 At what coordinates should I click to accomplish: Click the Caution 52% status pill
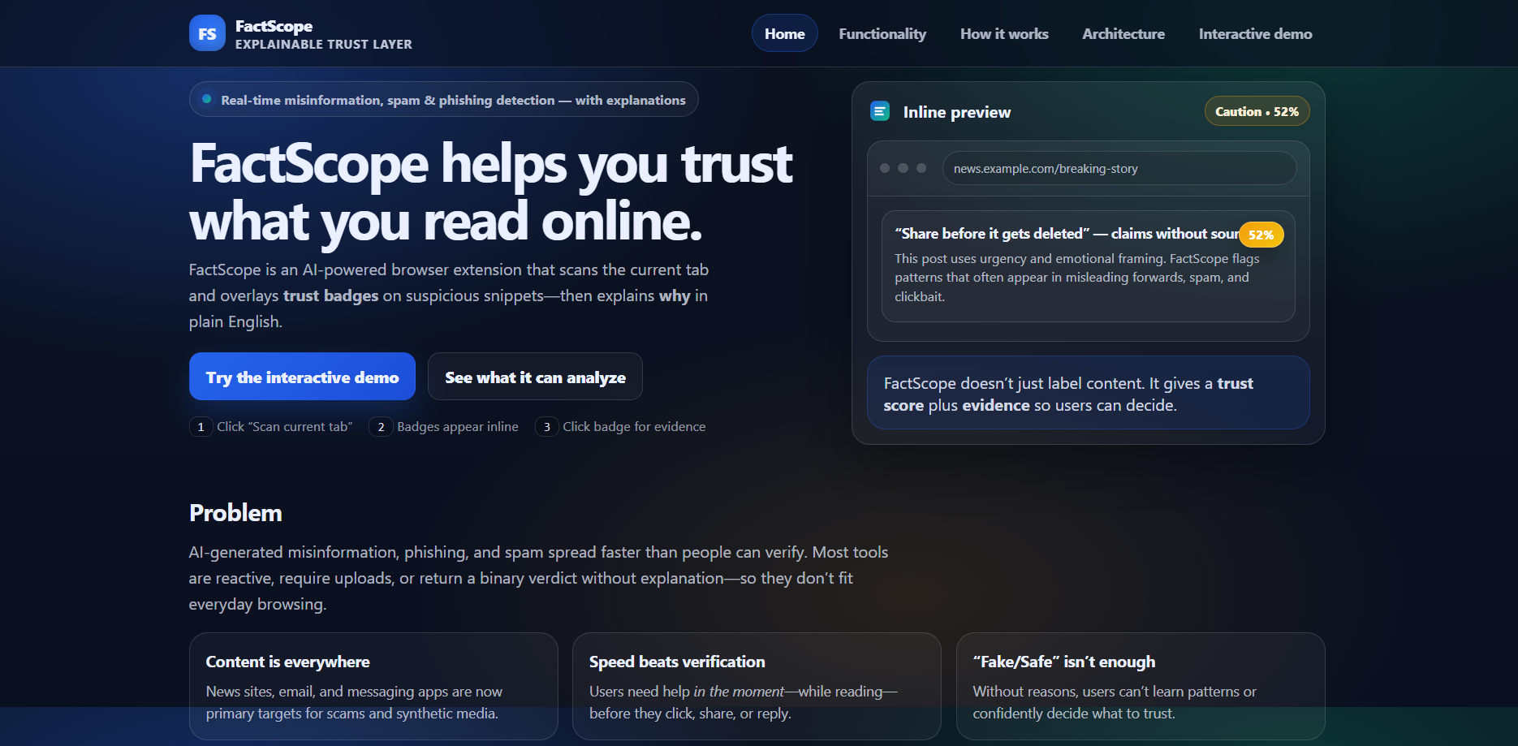pos(1257,111)
